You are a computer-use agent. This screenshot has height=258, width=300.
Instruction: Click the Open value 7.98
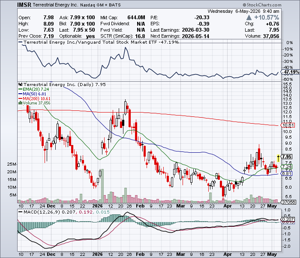point(48,18)
